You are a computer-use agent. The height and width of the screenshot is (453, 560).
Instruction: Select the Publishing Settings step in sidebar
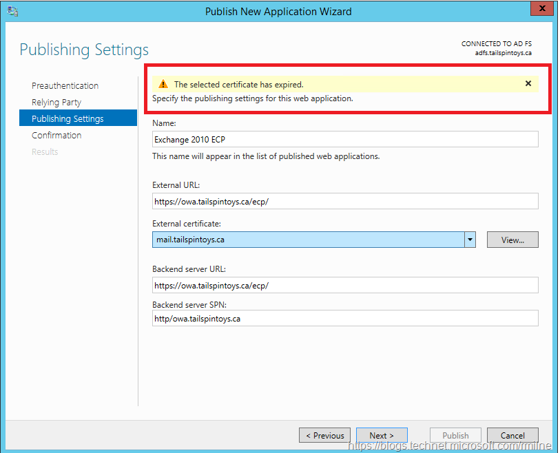click(68, 118)
